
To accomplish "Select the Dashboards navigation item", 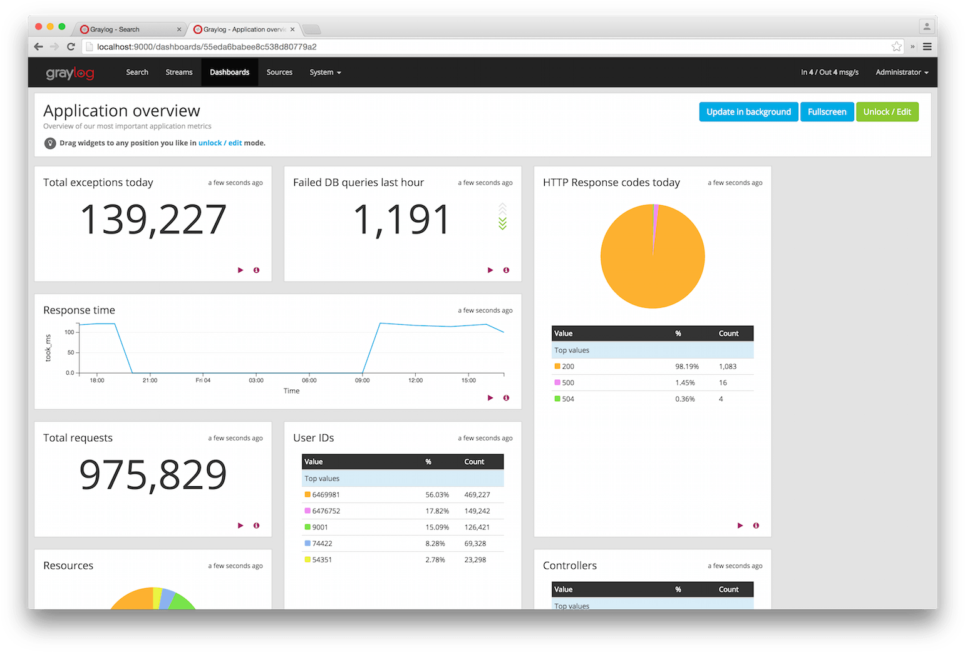I will (230, 73).
